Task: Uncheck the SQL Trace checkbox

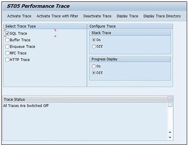Action: tap(7, 34)
